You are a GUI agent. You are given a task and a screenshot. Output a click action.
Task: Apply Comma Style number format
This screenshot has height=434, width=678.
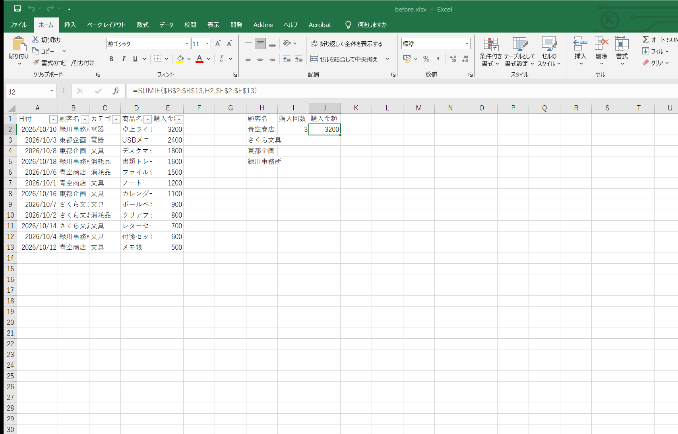pyautogui.click(x=438, y=59)
